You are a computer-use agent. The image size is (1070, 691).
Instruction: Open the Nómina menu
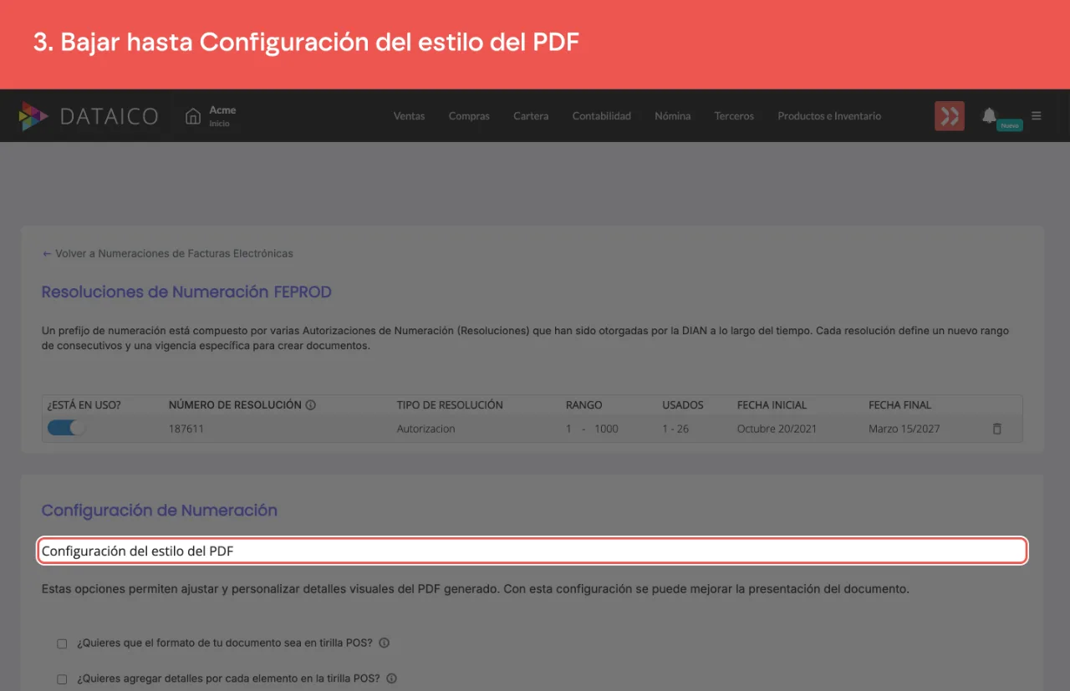click(673, 116)
